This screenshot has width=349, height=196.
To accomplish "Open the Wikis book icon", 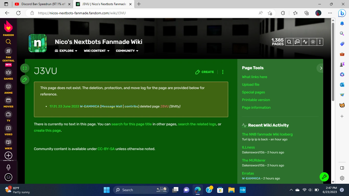I will (8, 142).
